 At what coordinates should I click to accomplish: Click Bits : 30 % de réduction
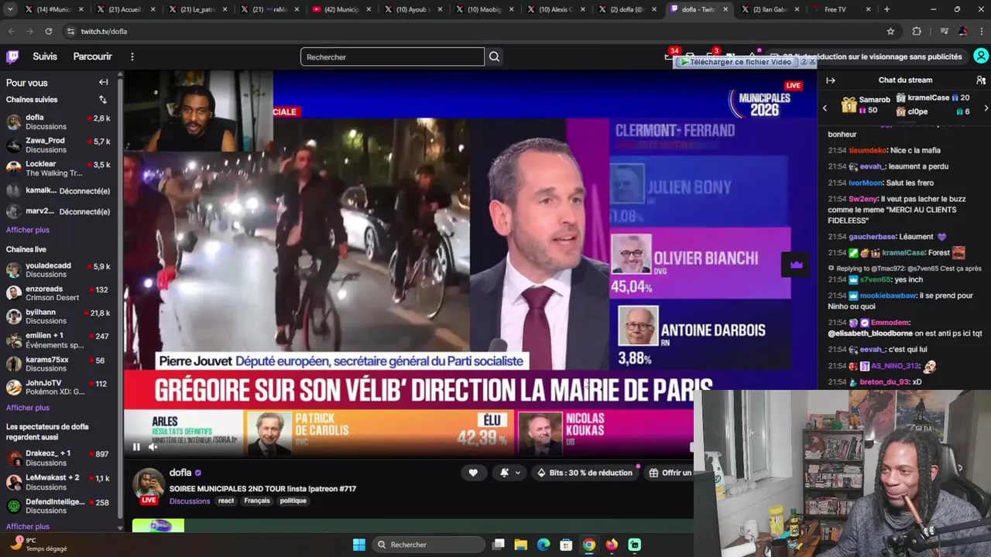click(x=585, y=473)
